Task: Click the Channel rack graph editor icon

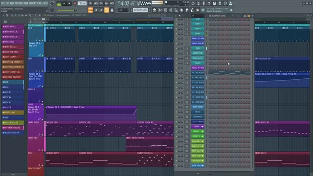Action: click(x=245, y=16)
